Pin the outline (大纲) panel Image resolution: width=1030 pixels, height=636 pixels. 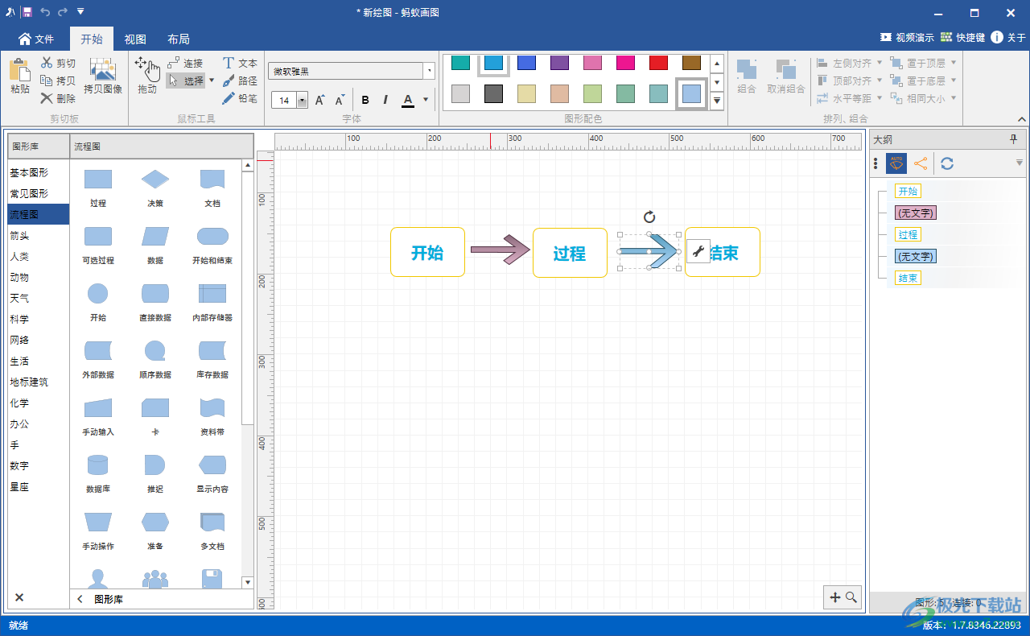point(1013,139)
